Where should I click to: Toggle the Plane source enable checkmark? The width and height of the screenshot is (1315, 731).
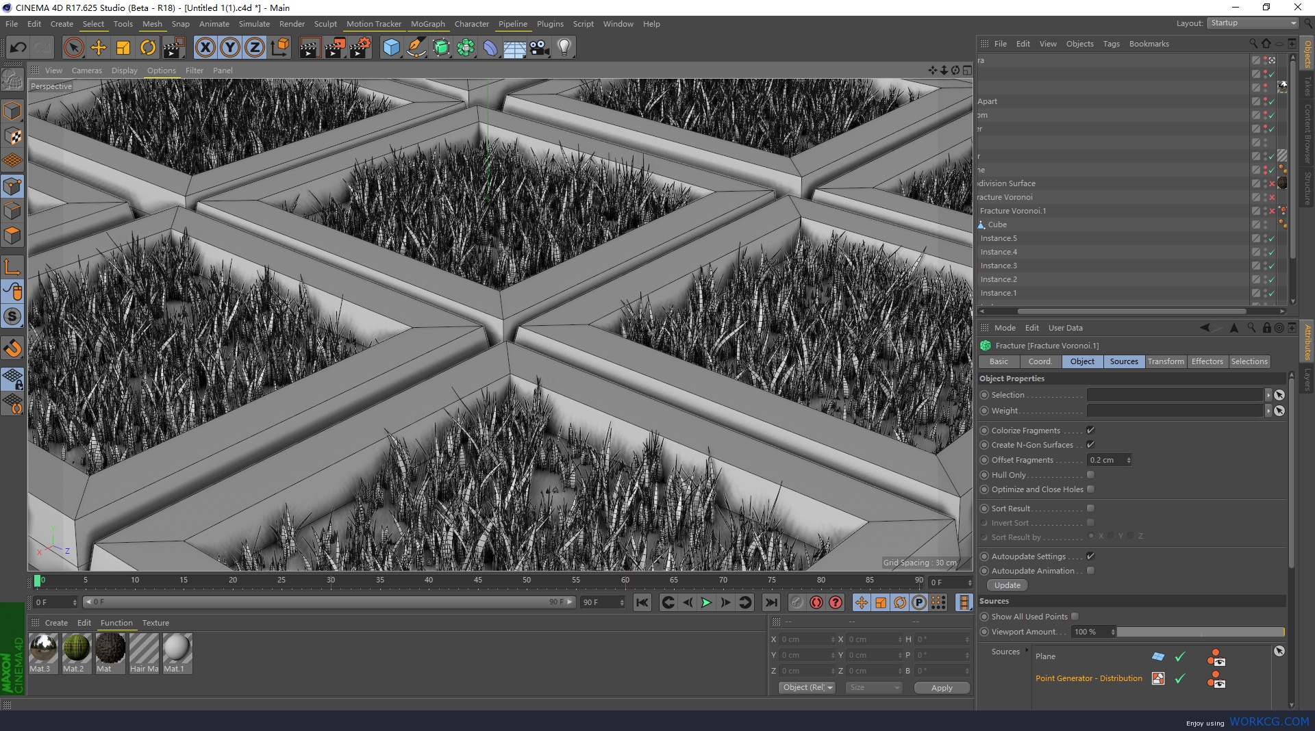coord(1179,656)
